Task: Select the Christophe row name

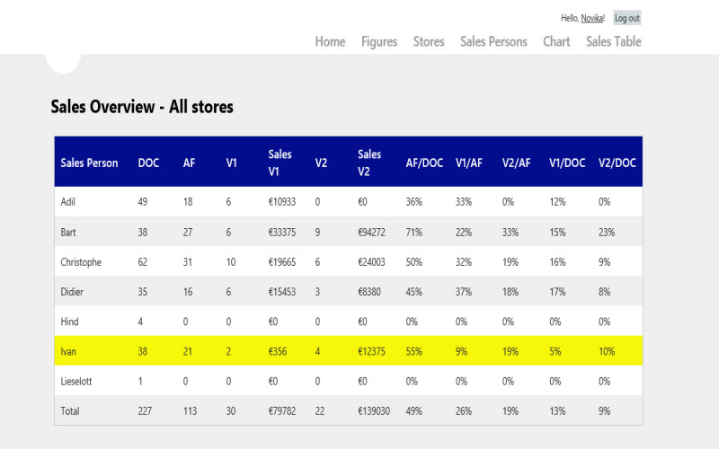Action: pyautogui.click(x=81, y=262)
